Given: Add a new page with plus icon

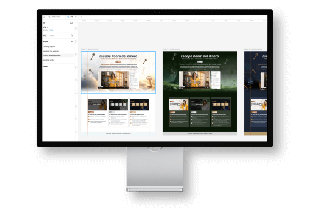Looking at the screenshot, I should pyautogui.click(x=72, y=41).
